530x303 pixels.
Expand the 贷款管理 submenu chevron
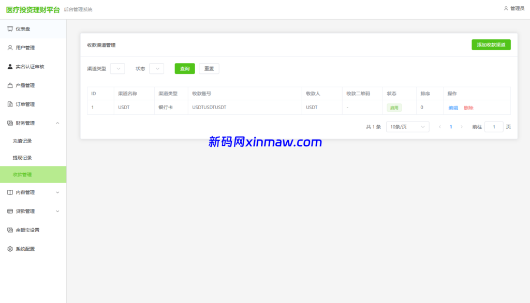point(57,211)
